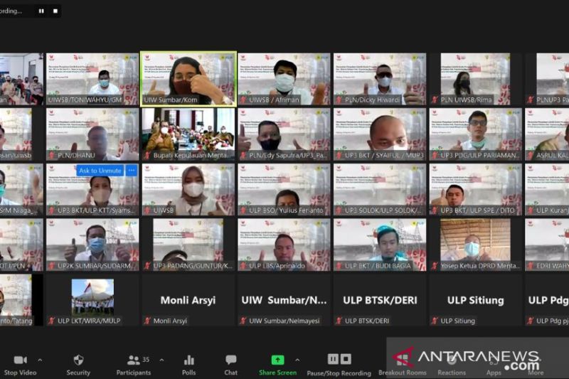Click muted mic icon on UIWSB hijab participant
Image resolution: width=569 pixels, height=379 pixels.
(147, 210)
